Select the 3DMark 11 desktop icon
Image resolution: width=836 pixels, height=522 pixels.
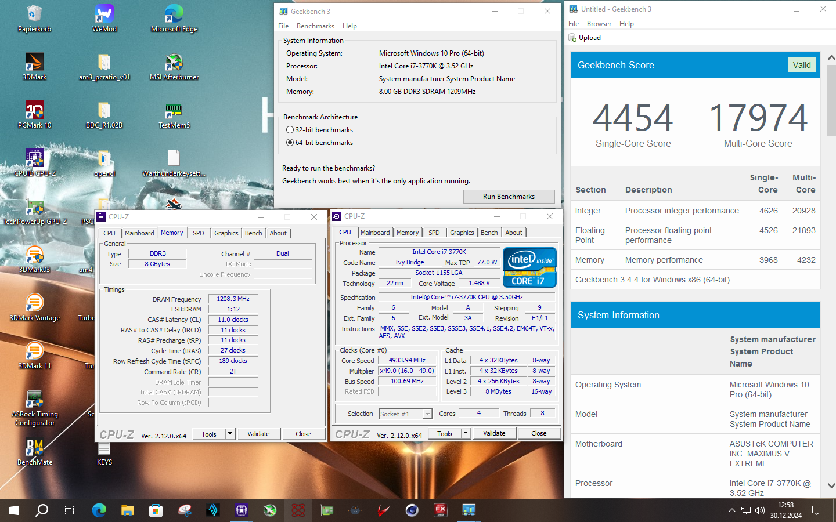[34, 356]
